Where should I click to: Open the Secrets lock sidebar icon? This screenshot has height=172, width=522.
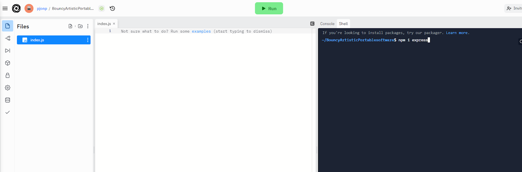(x=8, y=75)
